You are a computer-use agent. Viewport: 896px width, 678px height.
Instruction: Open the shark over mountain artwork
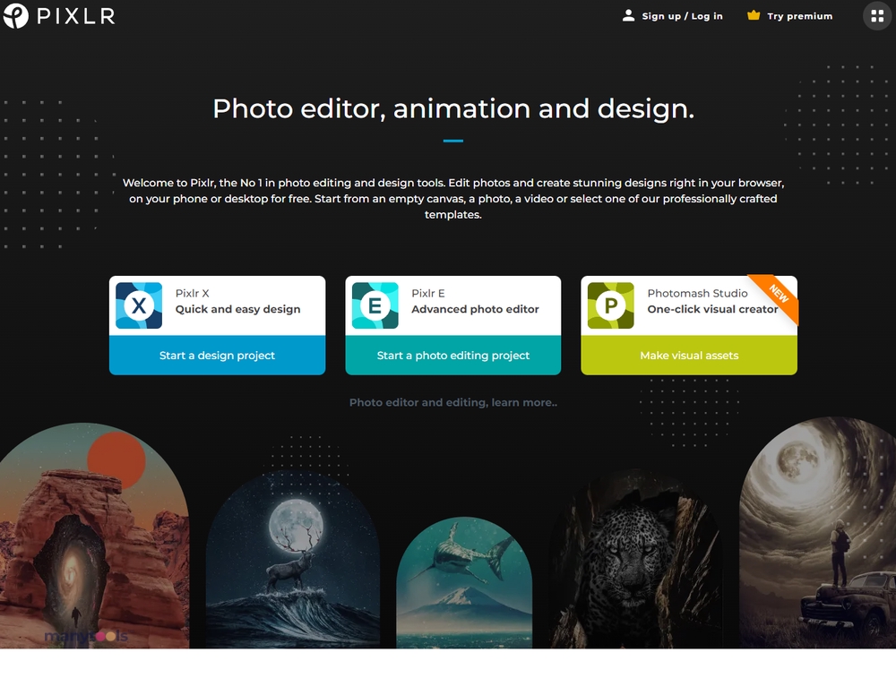pos(464,582)
